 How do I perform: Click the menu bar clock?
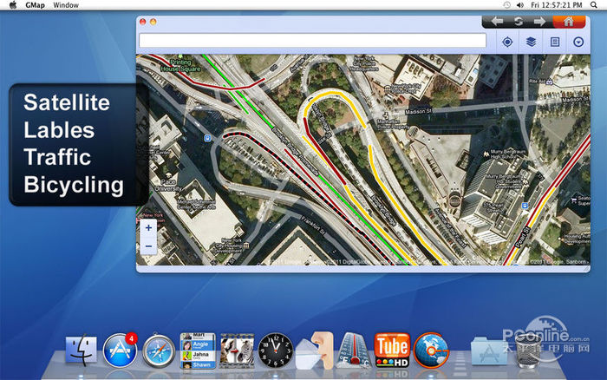[x=557, y=5]
